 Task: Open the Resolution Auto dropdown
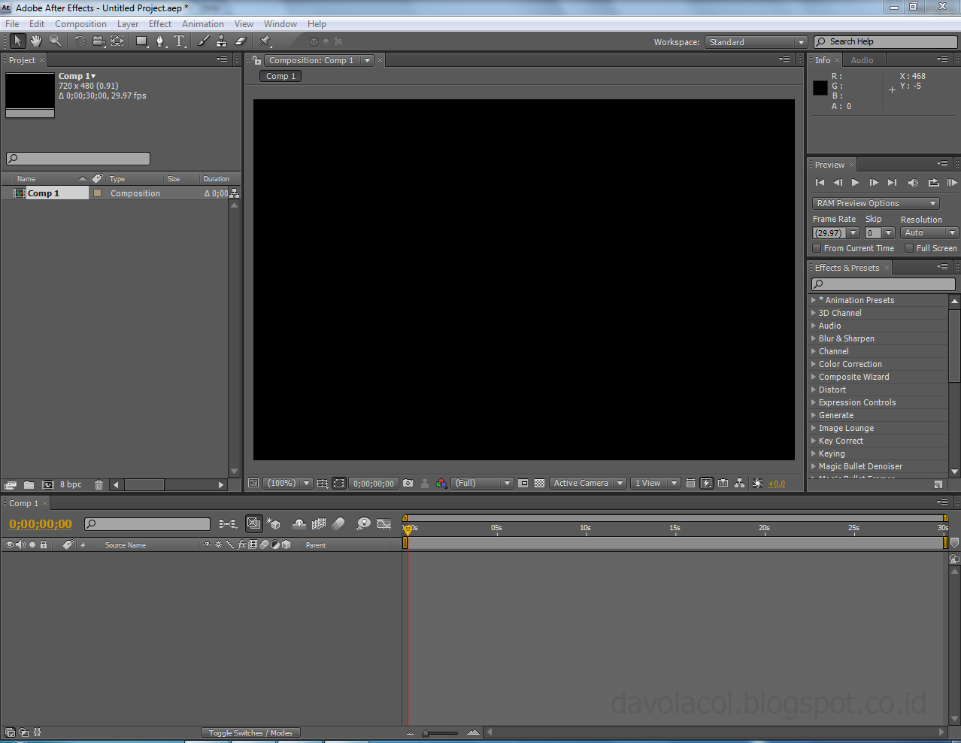click(929, 233)
